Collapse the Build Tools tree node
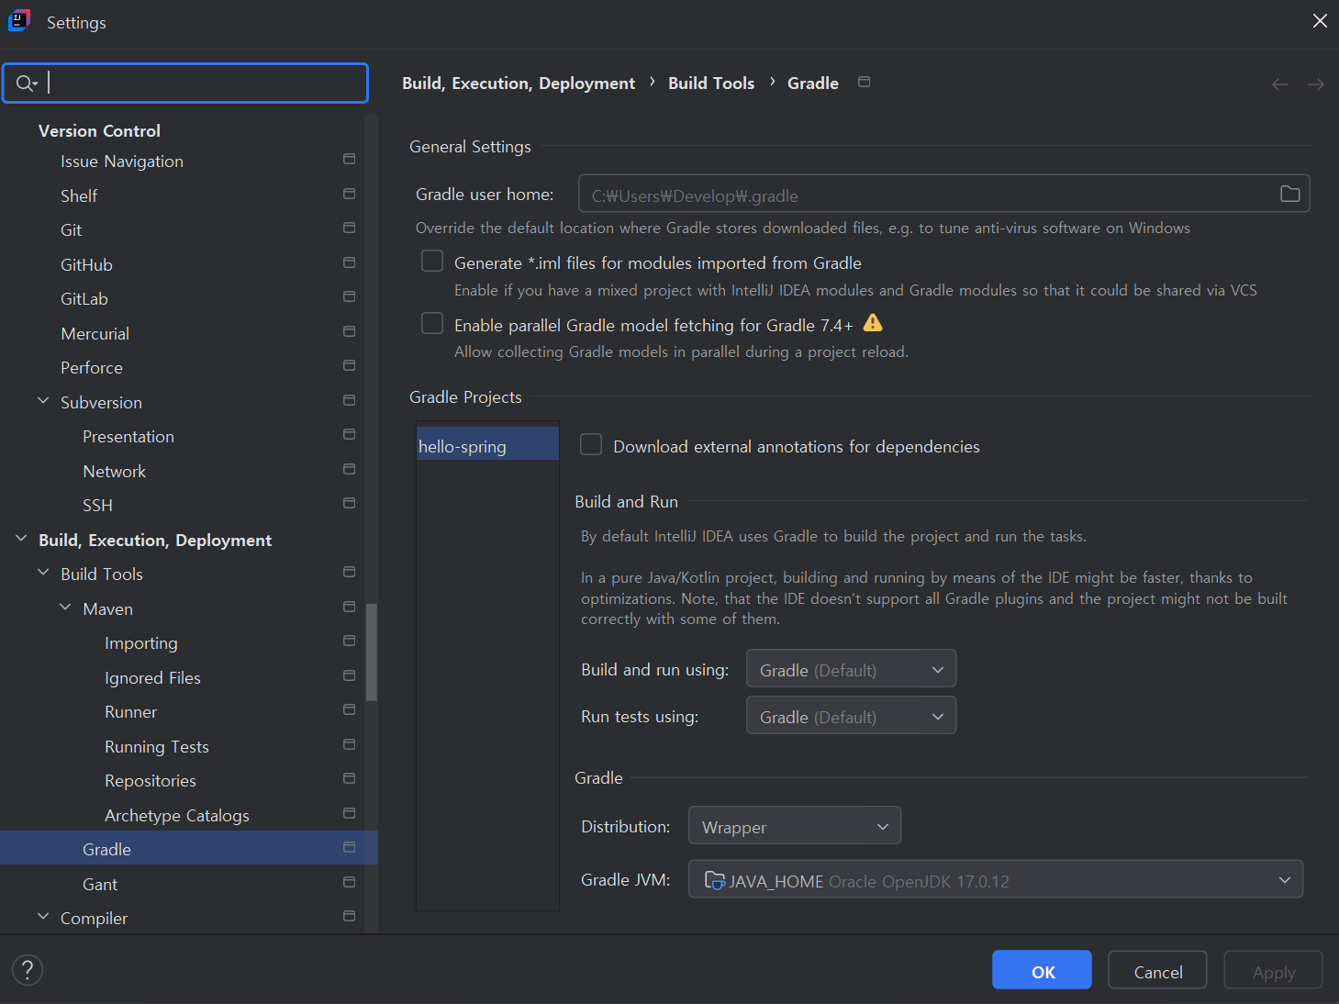Screen dimensions: 1339x1004 43,573
